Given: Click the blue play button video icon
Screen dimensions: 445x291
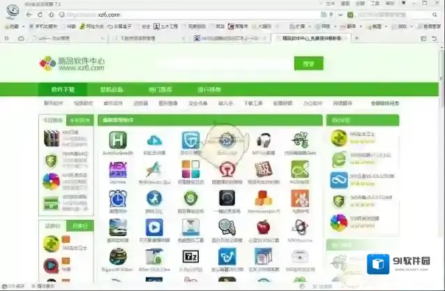Looking at the screenshot, I should click(153, 226).
